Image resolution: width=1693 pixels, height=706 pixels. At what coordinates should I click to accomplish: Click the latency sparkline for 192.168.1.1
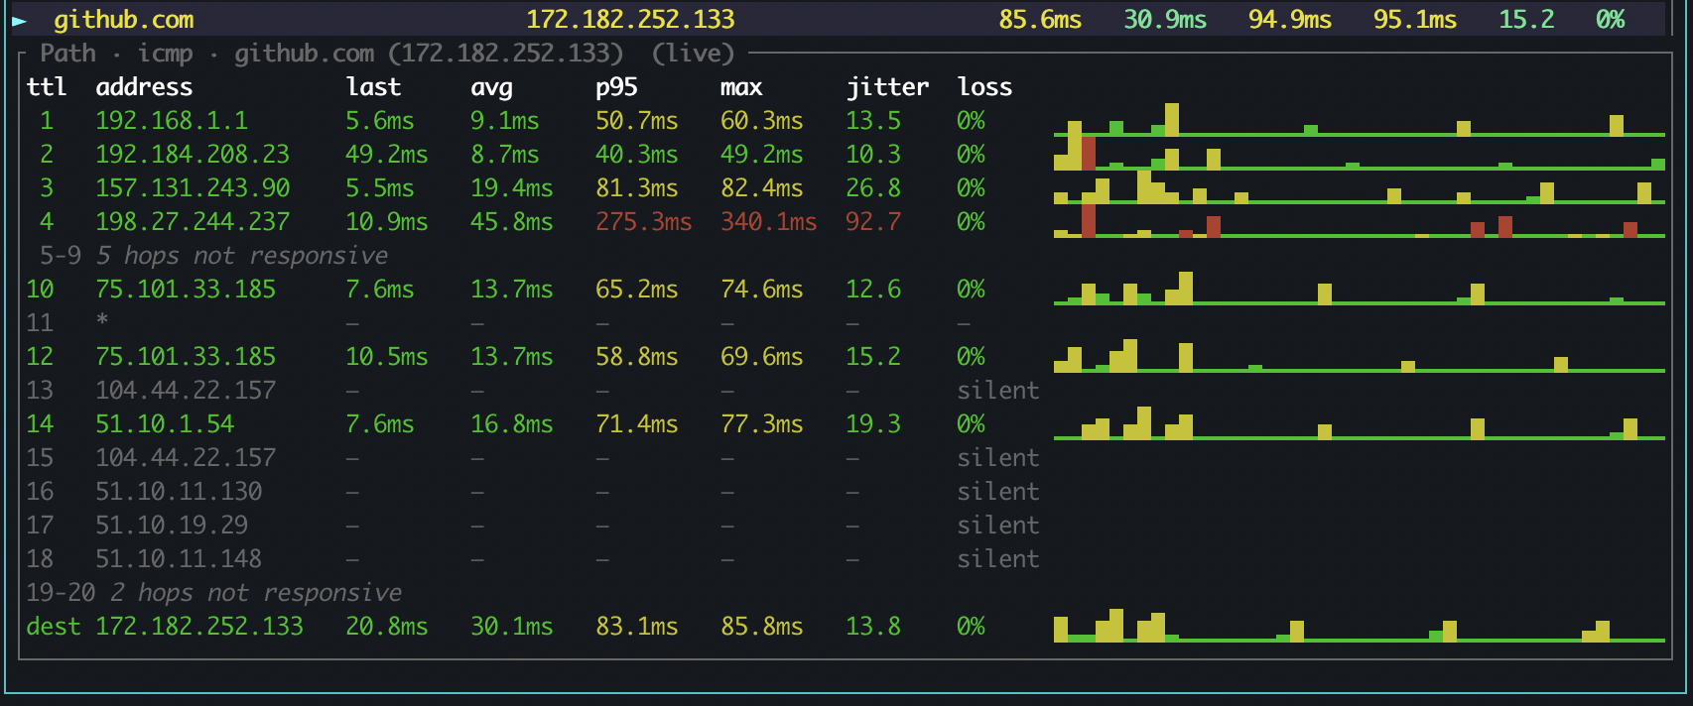pos(1360,120)
